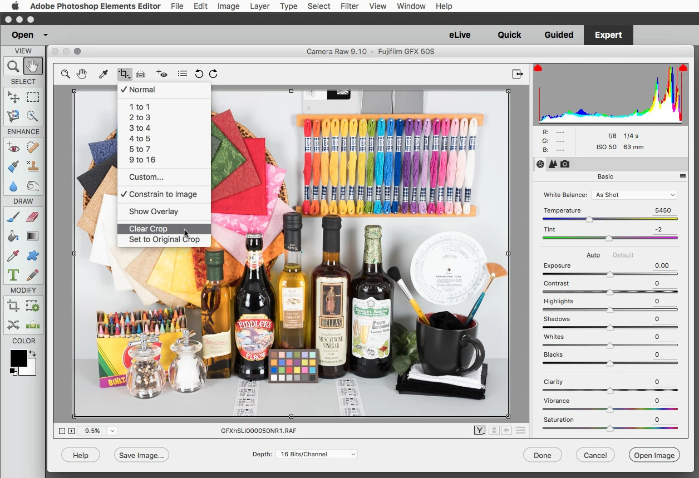
Task: Toggle the Y preview before/after button
Action: [480, 431]
